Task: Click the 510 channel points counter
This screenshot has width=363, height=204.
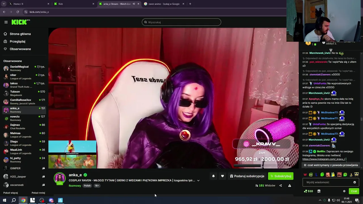Action: [x=308, y=191]
